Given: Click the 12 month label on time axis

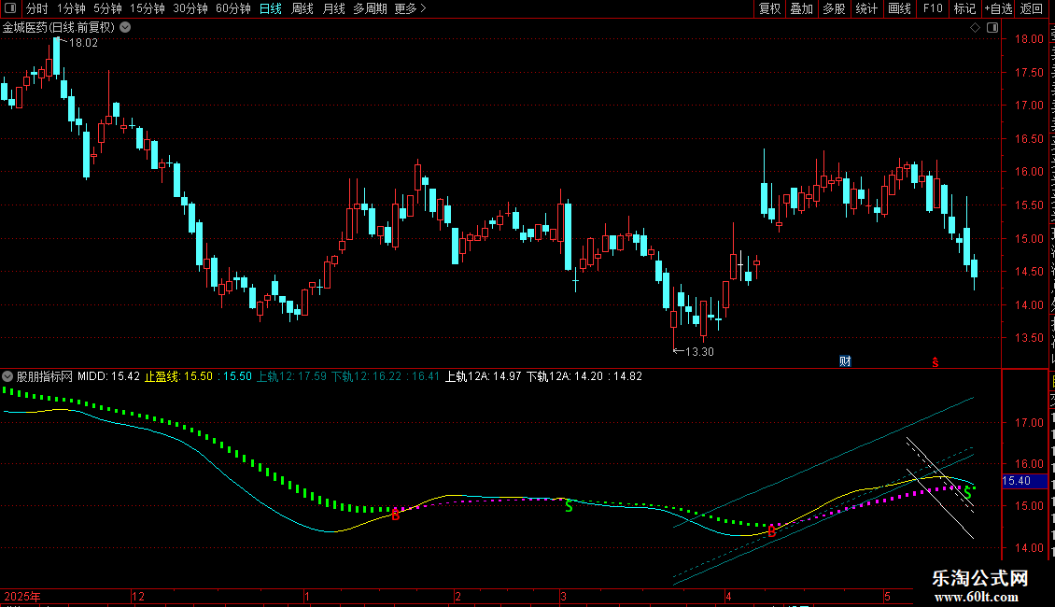Looking at the screenshot, I should (x=138, y=596).
